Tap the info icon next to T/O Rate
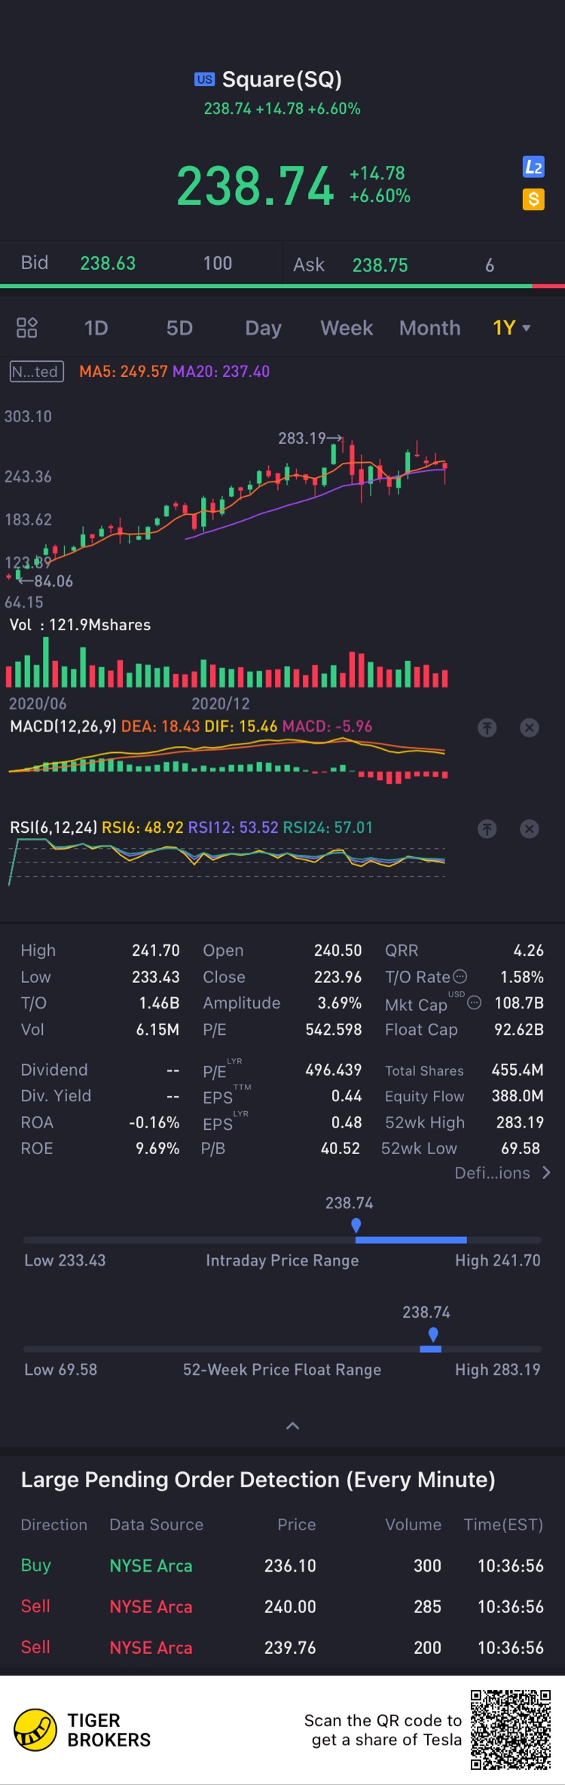Viewport: 565px width, 1785px height. (x=460, y=976)
